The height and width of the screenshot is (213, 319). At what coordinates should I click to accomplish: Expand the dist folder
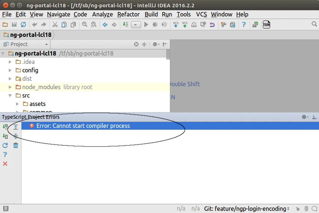click(10, 79)
